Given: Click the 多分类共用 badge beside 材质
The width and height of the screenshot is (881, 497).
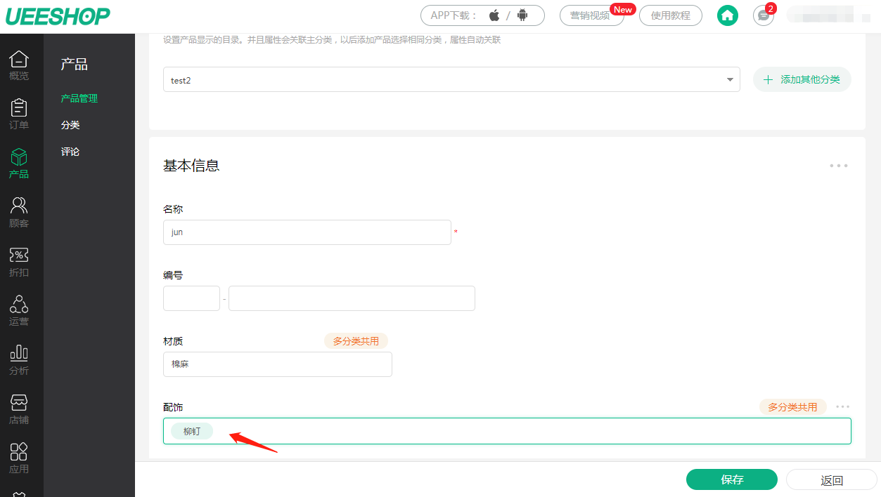Looking at the screenshot, I should (x=356, y=341).
